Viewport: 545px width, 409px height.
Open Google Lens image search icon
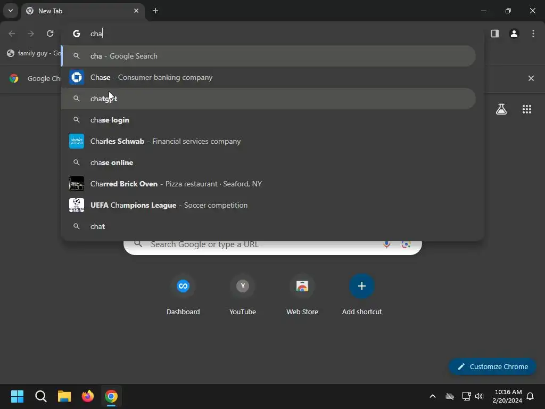(x=406, y=244)
